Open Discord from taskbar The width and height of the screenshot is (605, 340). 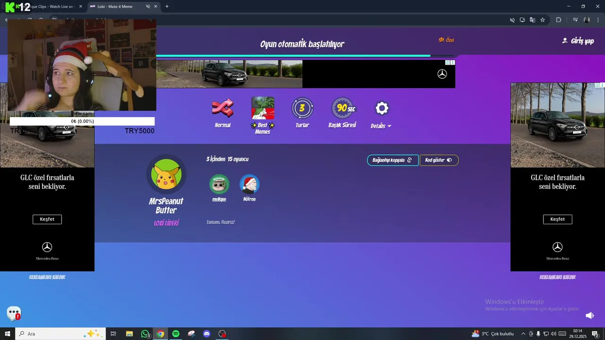pyautogui.click(x=207, y=334)
